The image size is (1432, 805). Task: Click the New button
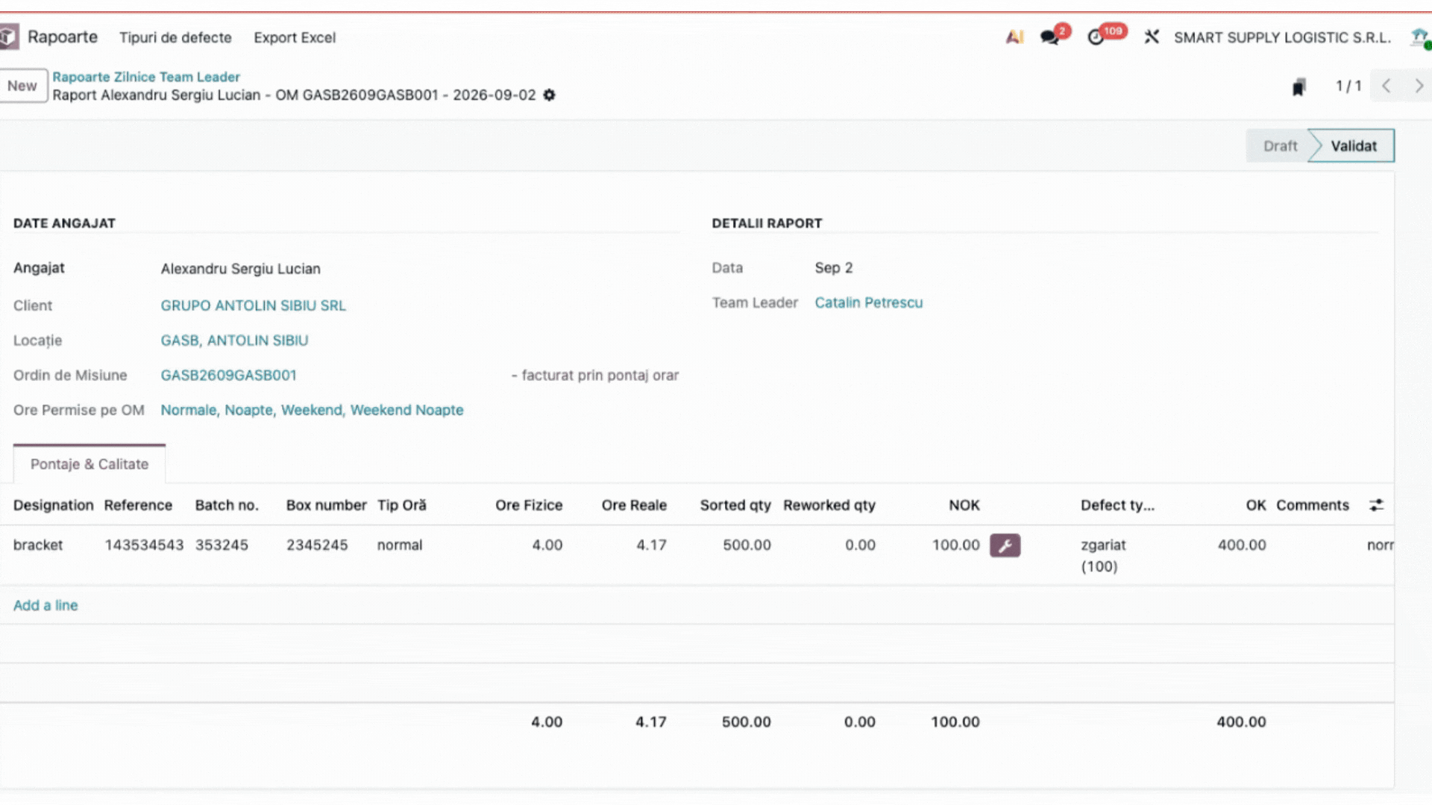[x=22, y=86]
